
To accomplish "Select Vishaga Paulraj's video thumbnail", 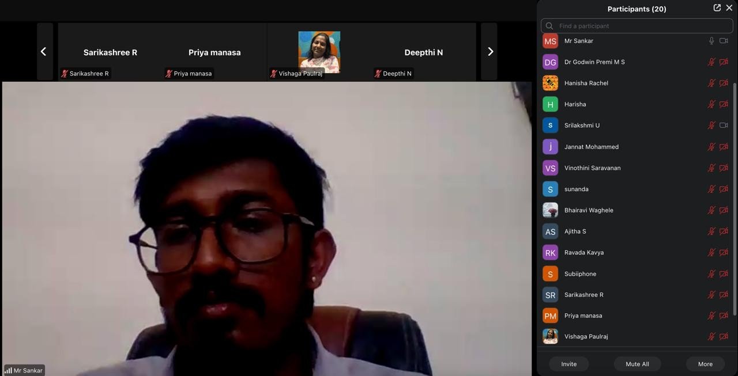I will coord(319,51).
